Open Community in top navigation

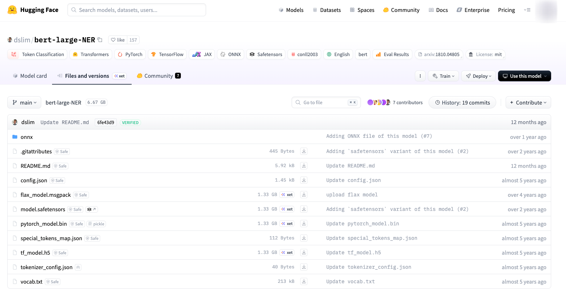(x=401, y=10)
